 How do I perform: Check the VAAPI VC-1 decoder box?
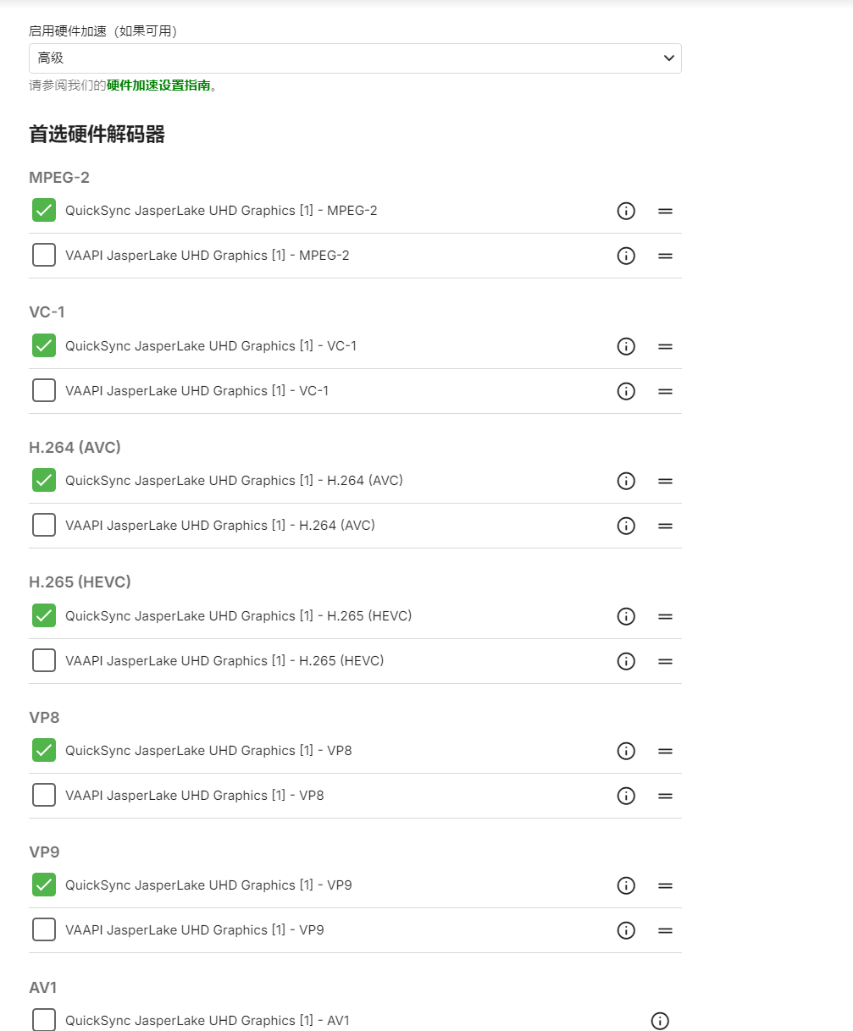point(44,390)
